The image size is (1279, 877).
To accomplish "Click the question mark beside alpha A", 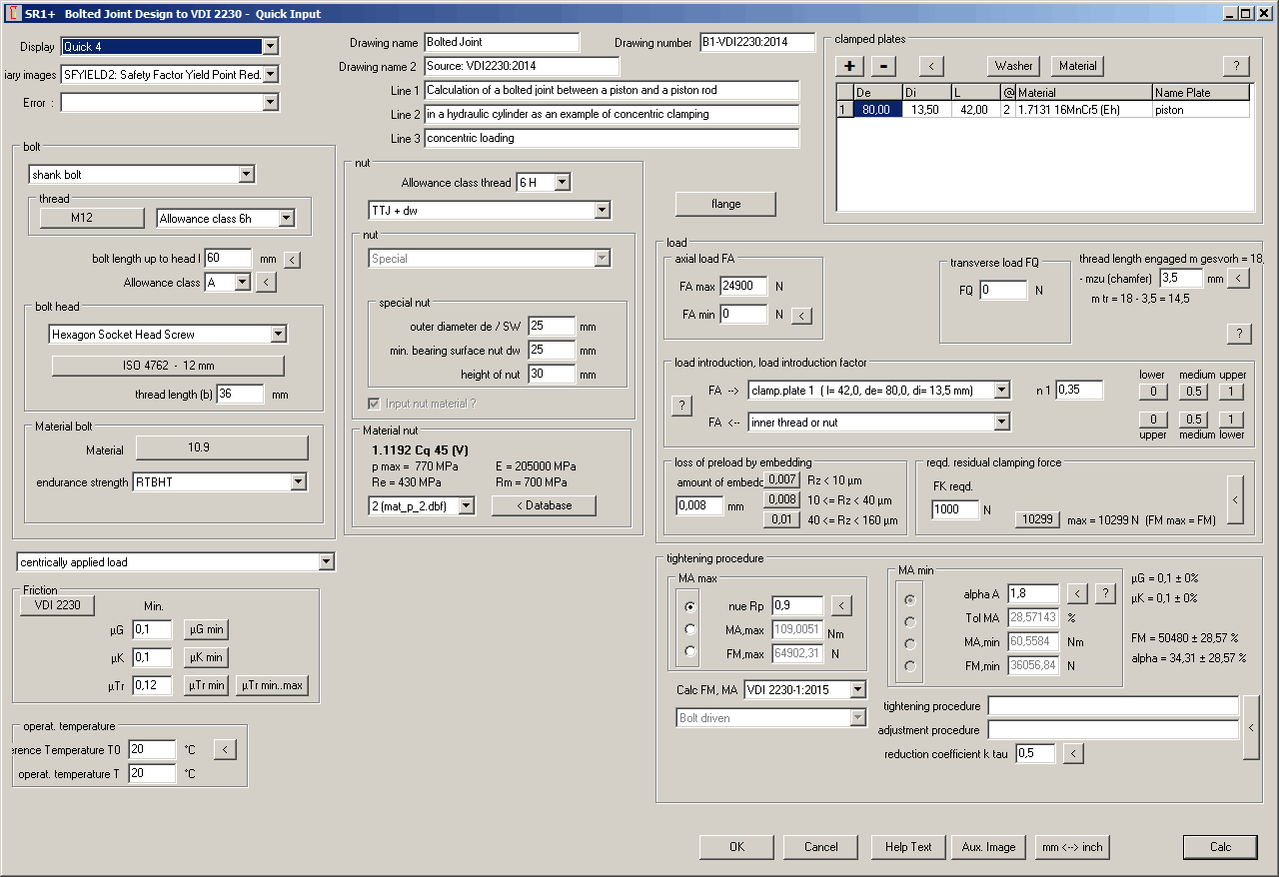I will pyautogui.click(x=1104, y=594).
